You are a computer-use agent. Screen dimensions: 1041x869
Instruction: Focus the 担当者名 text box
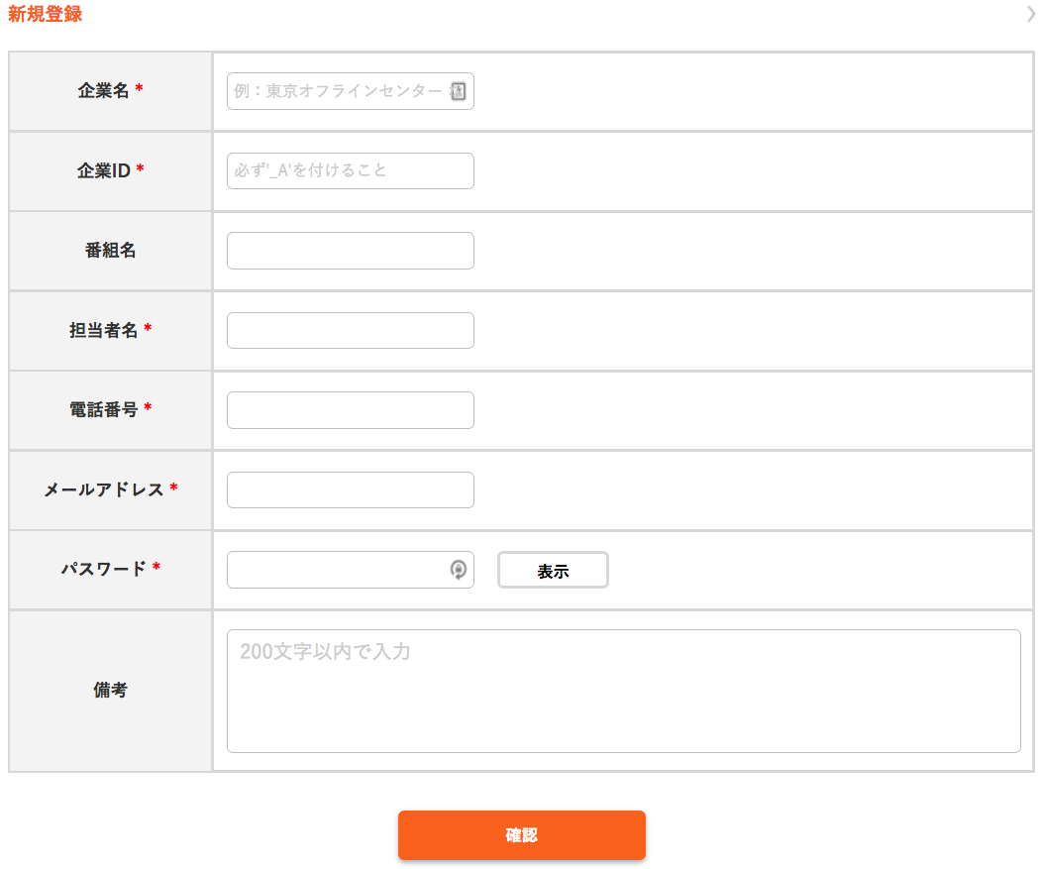(350, 331)
